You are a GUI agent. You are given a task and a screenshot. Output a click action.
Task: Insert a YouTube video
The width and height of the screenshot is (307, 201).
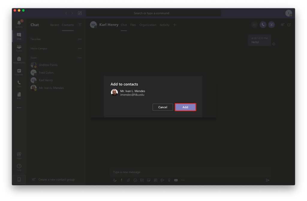[176, 180]
